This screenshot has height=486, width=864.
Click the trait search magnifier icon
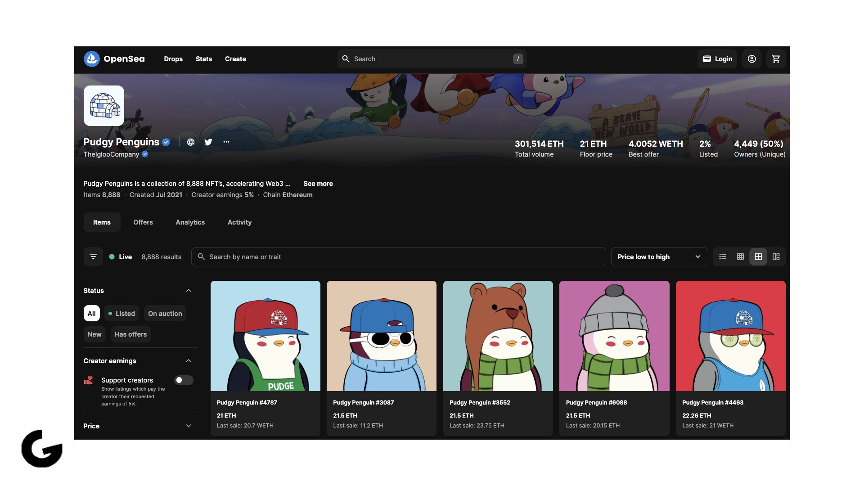click(201, 257)
